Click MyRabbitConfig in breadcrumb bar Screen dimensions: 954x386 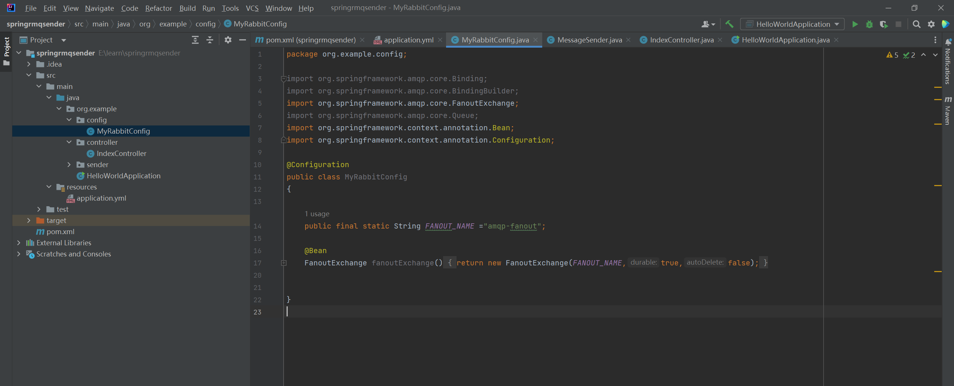click(x=256, y=24)
